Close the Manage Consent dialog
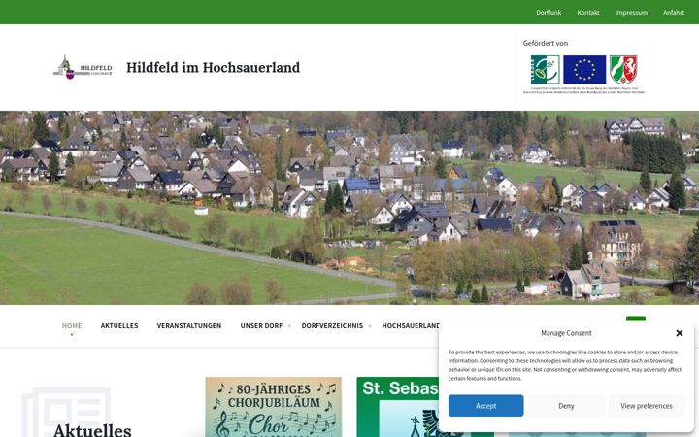The image size is (699, 437). pos(680,333)
